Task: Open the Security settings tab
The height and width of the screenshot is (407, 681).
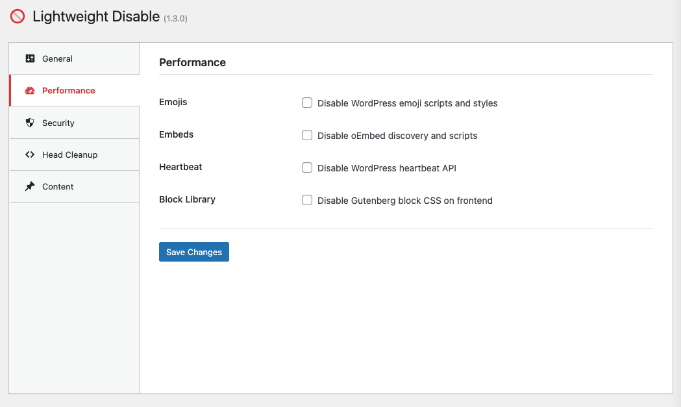Action: (x=58, y=122)
